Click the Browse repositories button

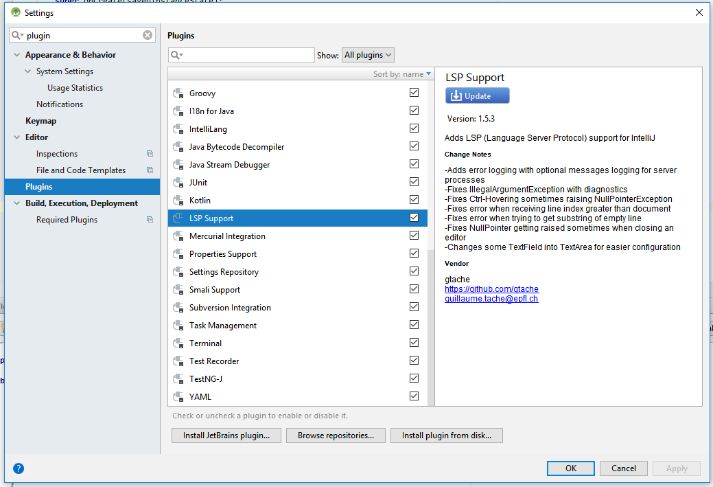[x=336, y=435]
